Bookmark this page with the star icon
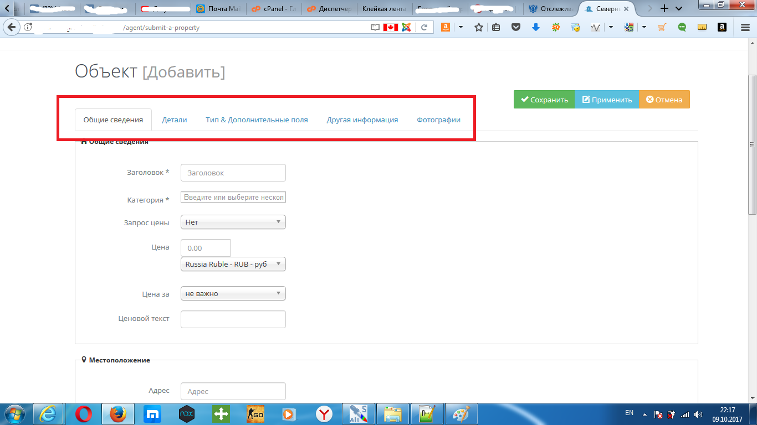Viewport: 757px width, 425px height. click(x=479, y=27)
